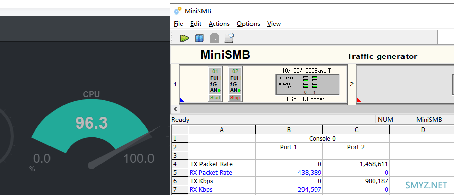Click the blue pause toolbar icon

click(199, 38)
